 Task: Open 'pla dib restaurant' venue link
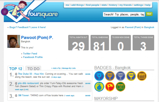pyautogui.click(x=28, y=83)
